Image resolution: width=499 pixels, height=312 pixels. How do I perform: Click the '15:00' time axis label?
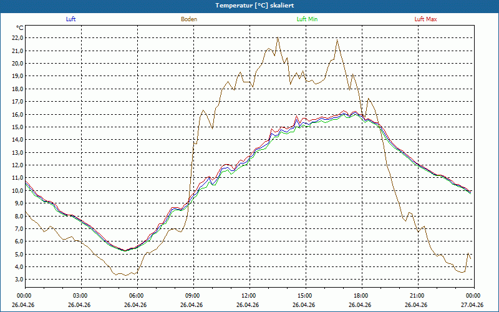[x=306, y=296]
